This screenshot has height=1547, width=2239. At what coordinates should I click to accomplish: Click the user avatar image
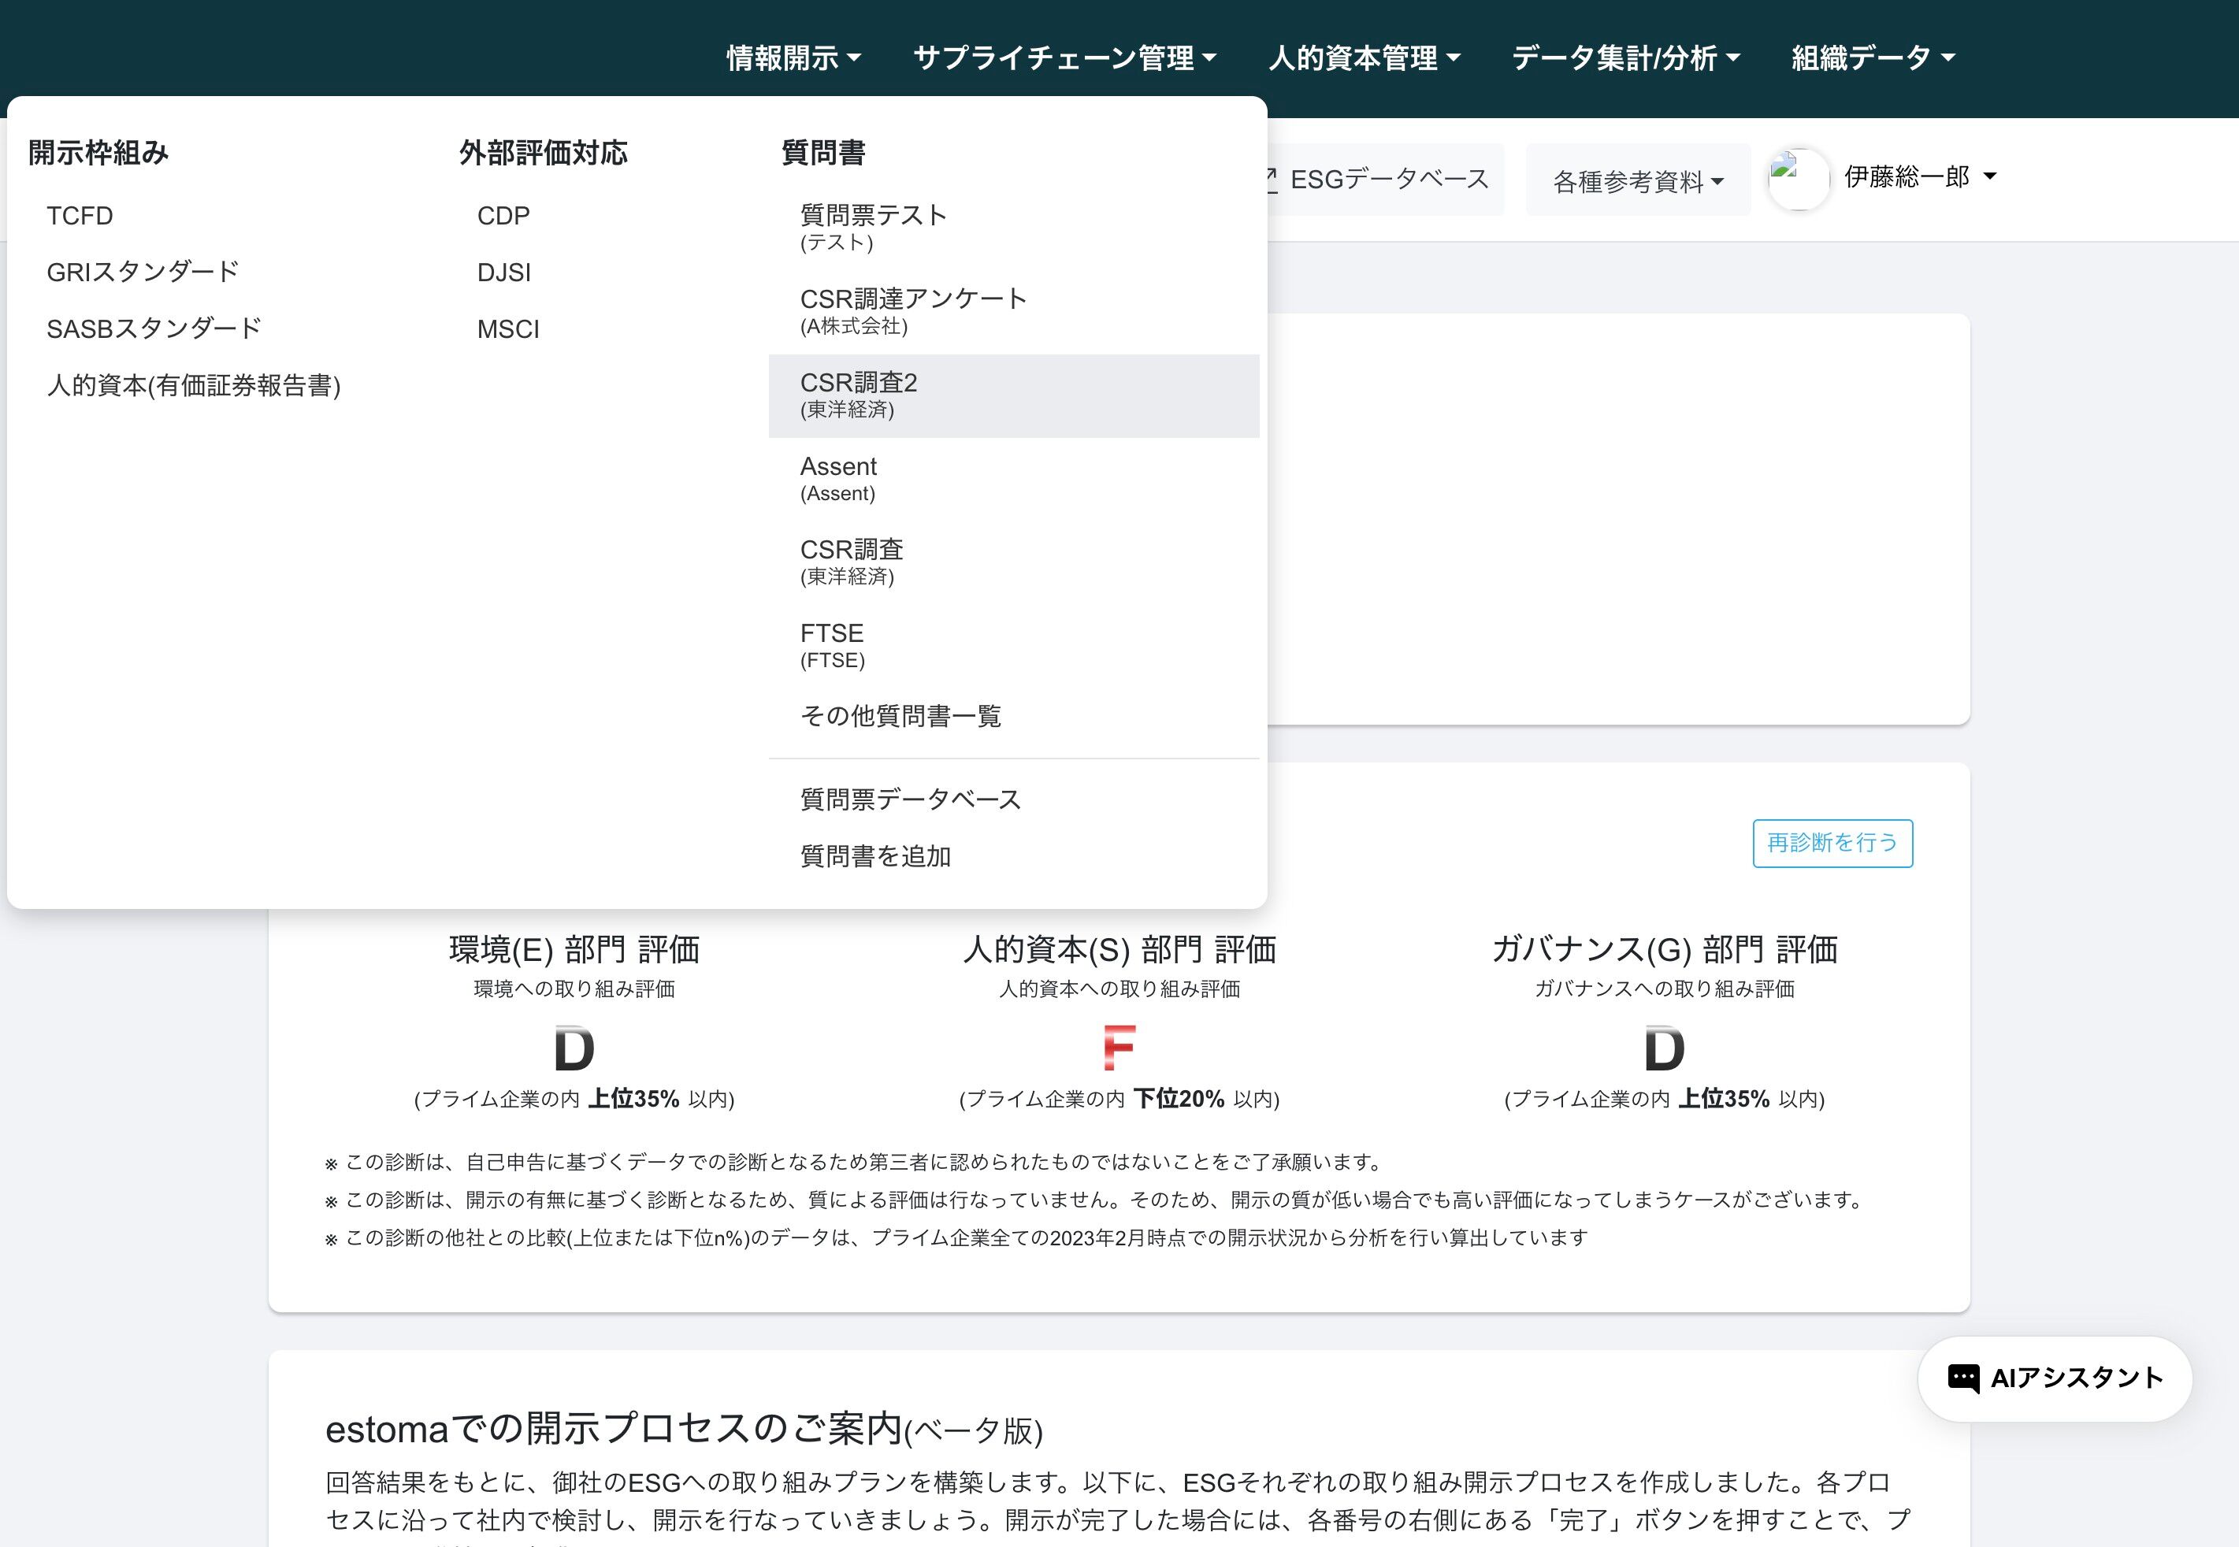click(x=1798, y=178)
